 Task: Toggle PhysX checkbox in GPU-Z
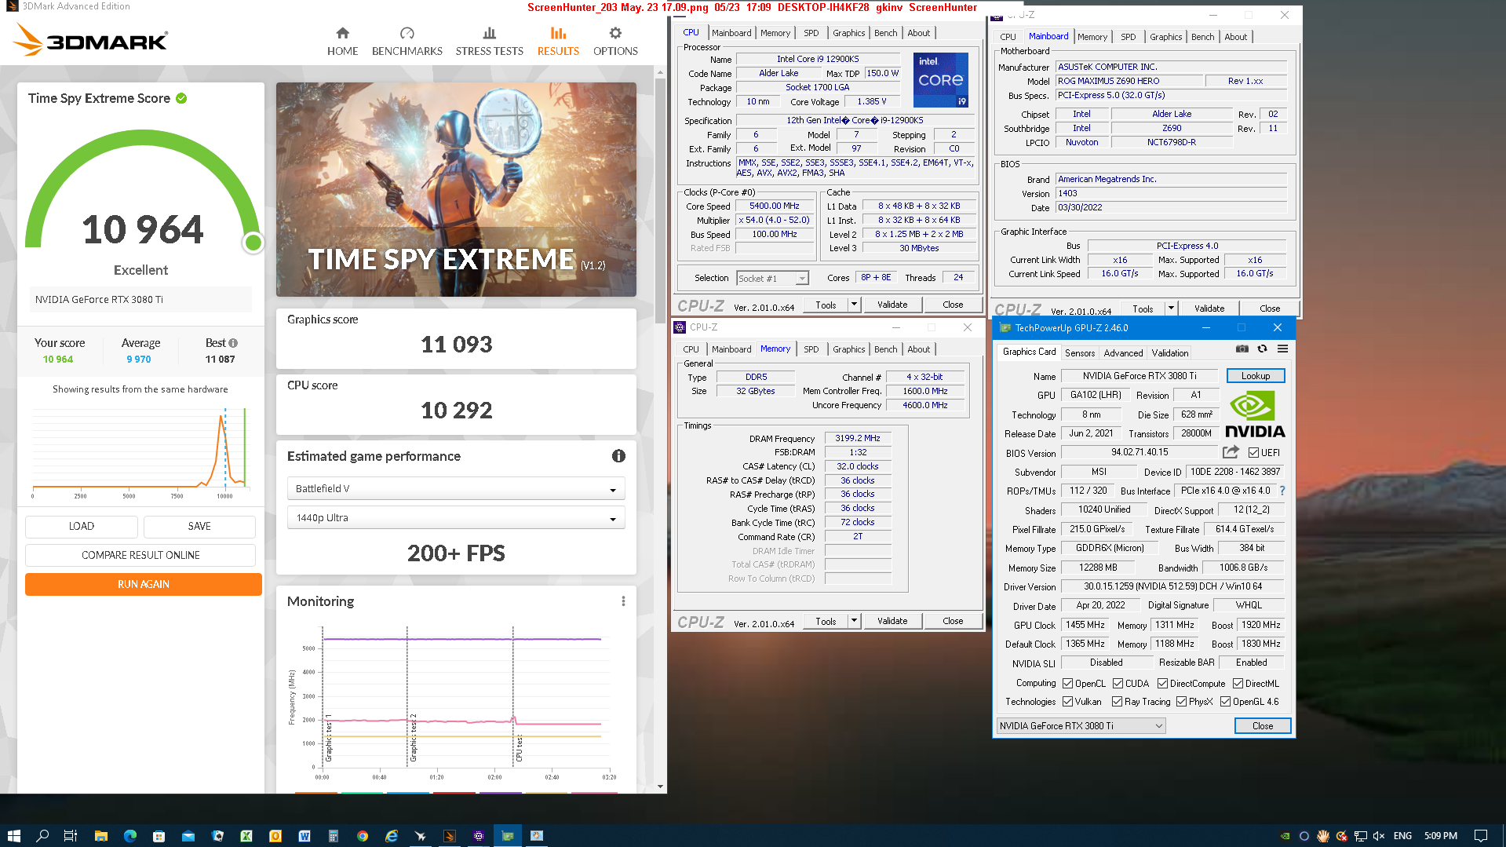pos(1181,702)
